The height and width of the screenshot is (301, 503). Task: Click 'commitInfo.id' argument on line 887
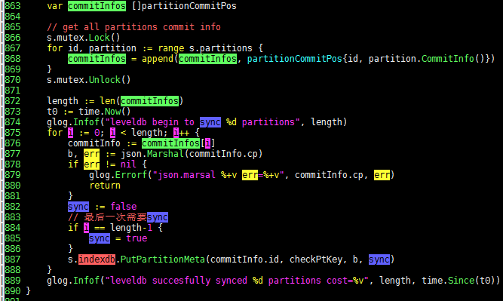pos(244,260)
